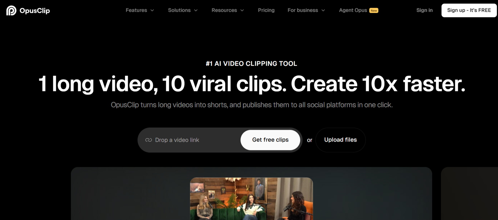Click the link chain icon in input
The width and height of the screenshot is (498, 220).
(x=149, y=140)
